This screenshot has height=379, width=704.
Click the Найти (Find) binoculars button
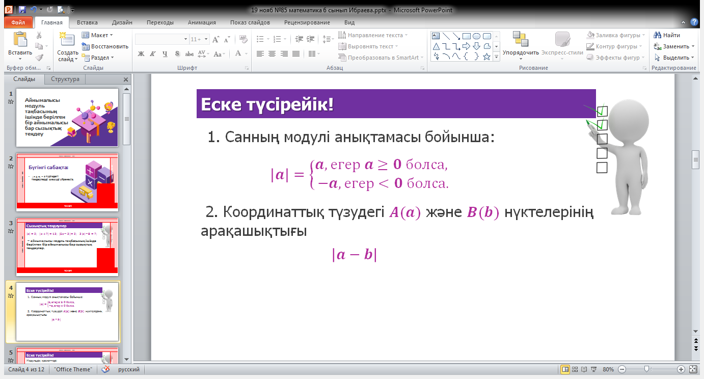click(667, 35)
